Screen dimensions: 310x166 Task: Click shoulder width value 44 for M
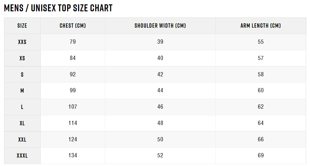click(160, 90)
